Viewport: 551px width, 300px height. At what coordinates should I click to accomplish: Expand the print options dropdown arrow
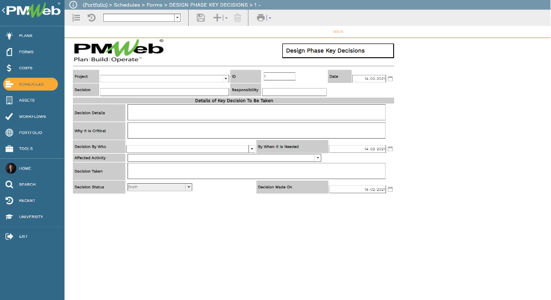point(270,18)
